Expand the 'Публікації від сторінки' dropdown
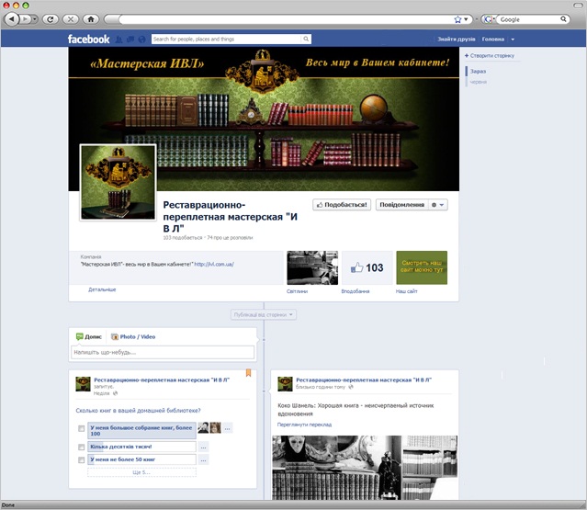The image size is (587, 510). coord(264,315)
